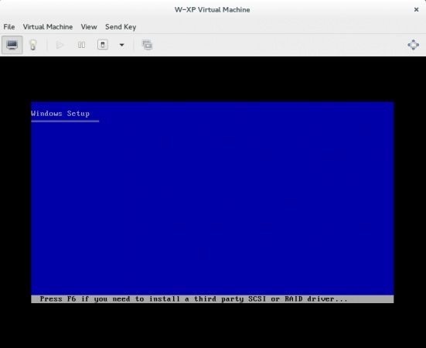426x348 pixels.
Task: Open the manage snapshots icon
Action: pos(147,45)
